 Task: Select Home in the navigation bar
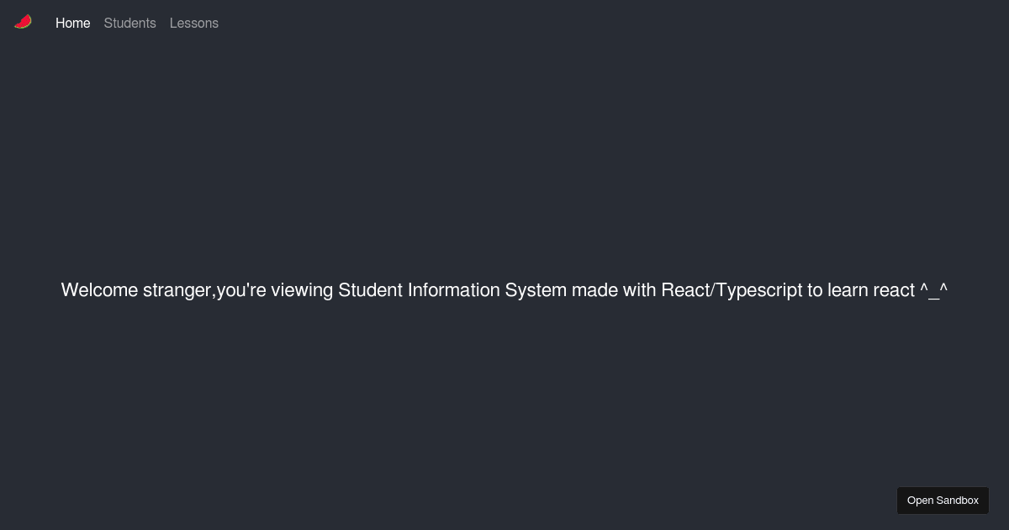click(x=72, y=23)
